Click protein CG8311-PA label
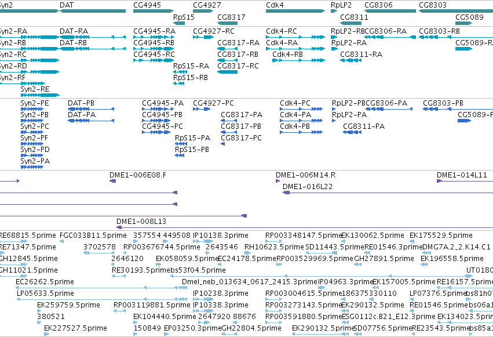Screen dimensions: 493x337 pyautogui.click(x=364, y=126)
